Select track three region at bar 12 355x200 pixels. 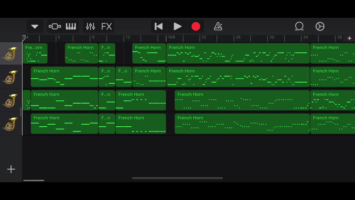[141, 100]
